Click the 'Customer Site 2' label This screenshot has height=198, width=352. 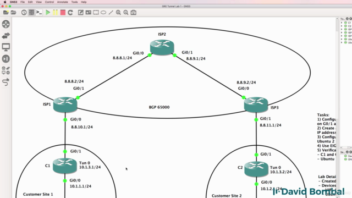pyautogui.click(x=227, y=196)
